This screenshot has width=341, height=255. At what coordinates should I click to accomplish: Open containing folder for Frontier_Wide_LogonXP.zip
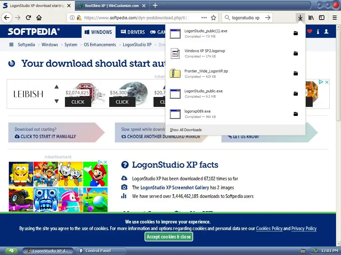pyautogui.click(x=296, y=73)
